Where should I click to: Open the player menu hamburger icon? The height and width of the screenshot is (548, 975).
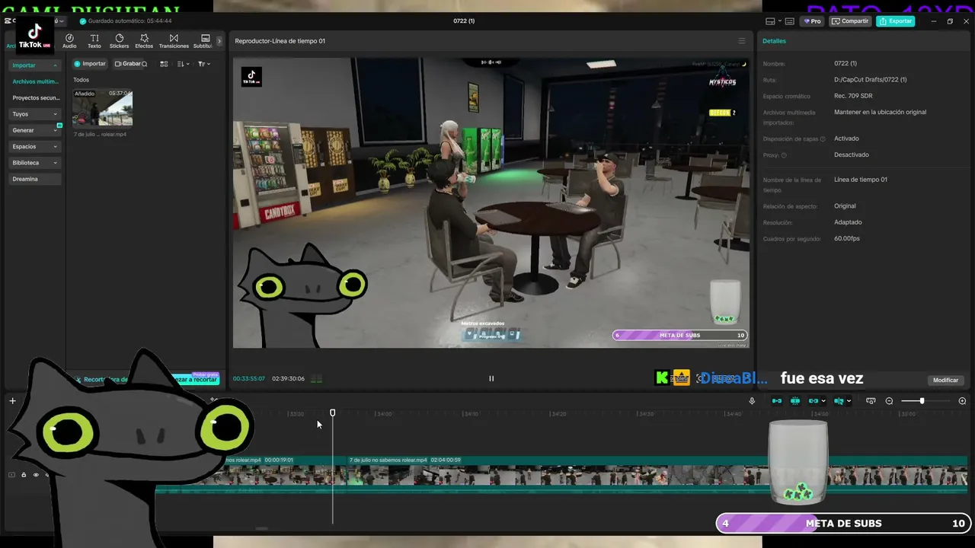pos(742,41)
